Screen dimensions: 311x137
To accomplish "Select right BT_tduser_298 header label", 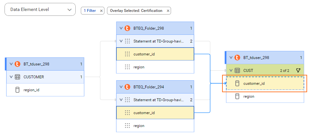I will point(256,57).
